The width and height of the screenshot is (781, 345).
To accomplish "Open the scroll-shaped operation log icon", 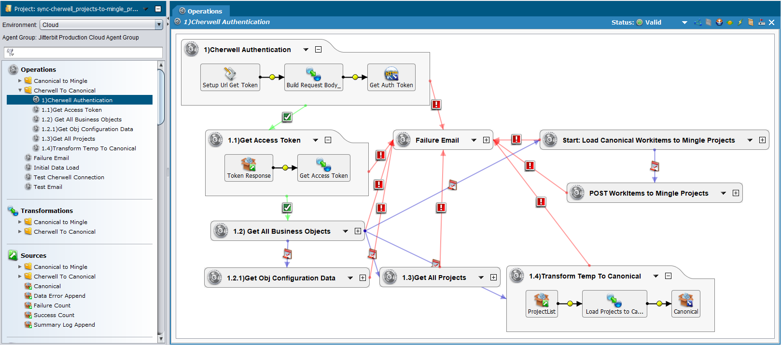I will pyautogui.click(x=751, y=22).
